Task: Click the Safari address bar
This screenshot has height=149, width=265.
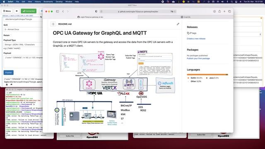Action: click(138, 12)
